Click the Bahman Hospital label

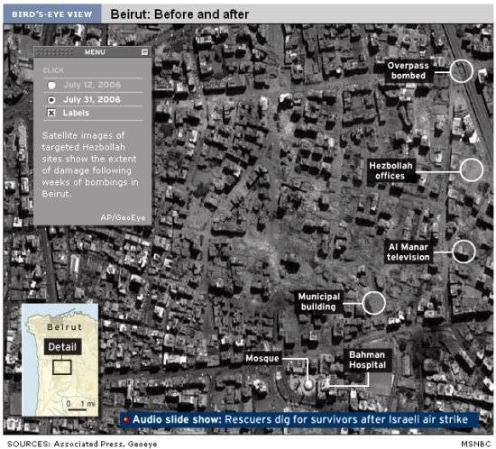[x=367, y=360]
